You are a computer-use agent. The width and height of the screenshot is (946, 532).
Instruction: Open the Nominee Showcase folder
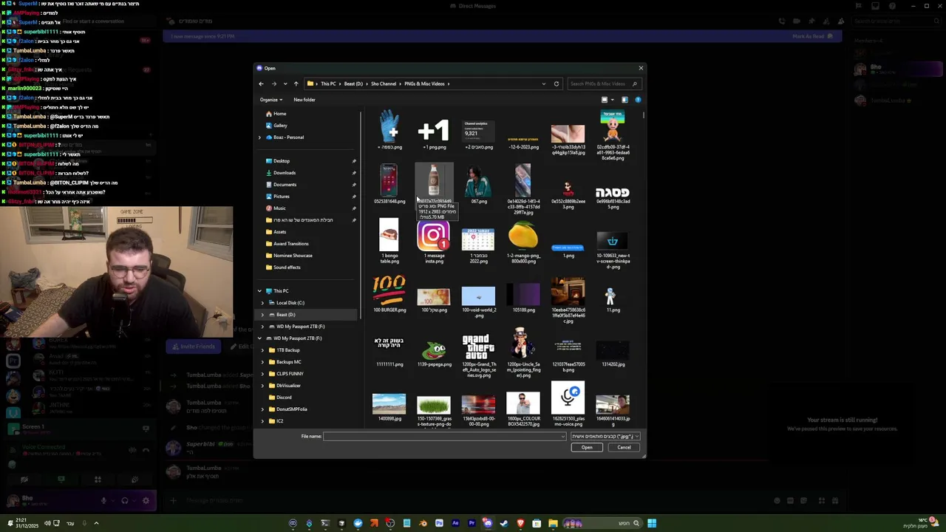tap(293, 256)
